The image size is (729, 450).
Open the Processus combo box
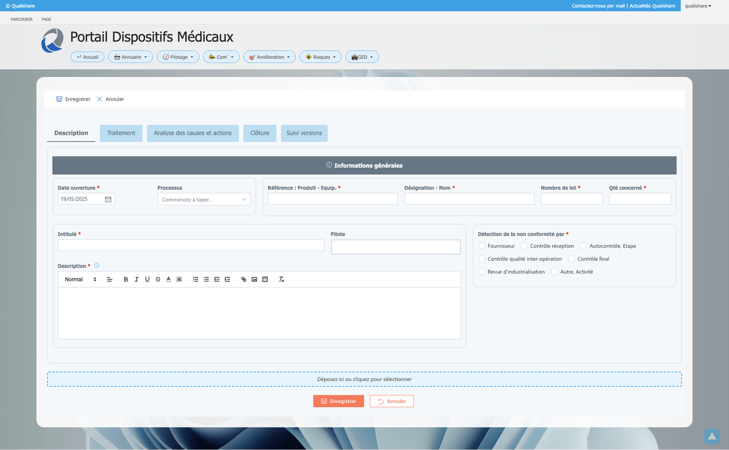(204, 199)
